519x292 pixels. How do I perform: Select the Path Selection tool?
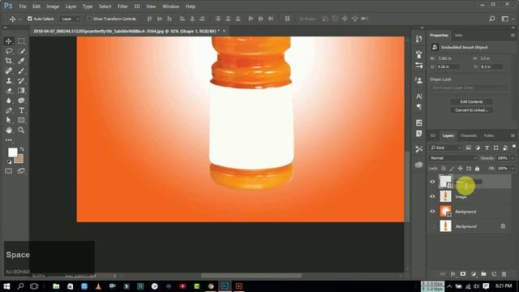(x=9, y=120)
